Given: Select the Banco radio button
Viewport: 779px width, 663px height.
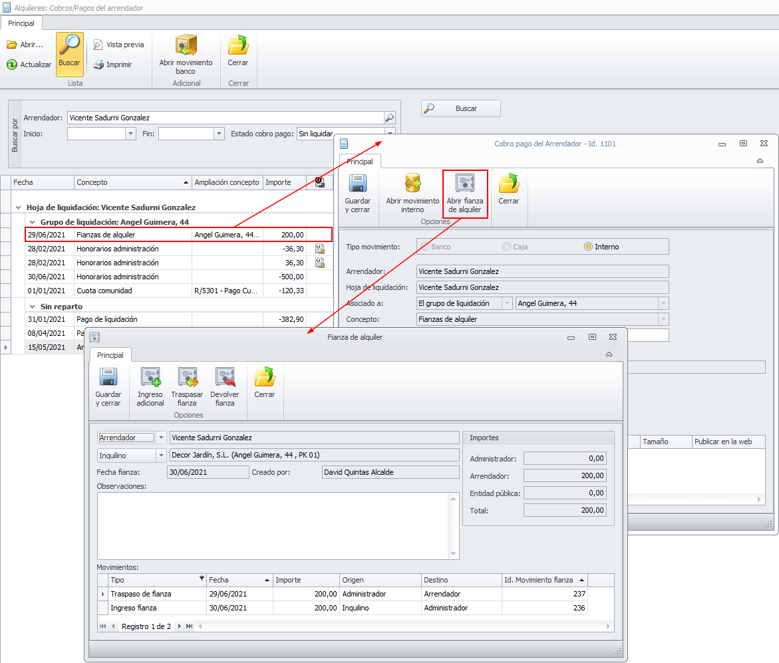Looking at the screenshot, I should click(x=423, y=247).
